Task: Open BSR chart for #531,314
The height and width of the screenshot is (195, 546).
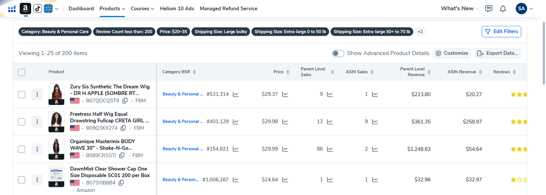Action: tap(235, 94)
